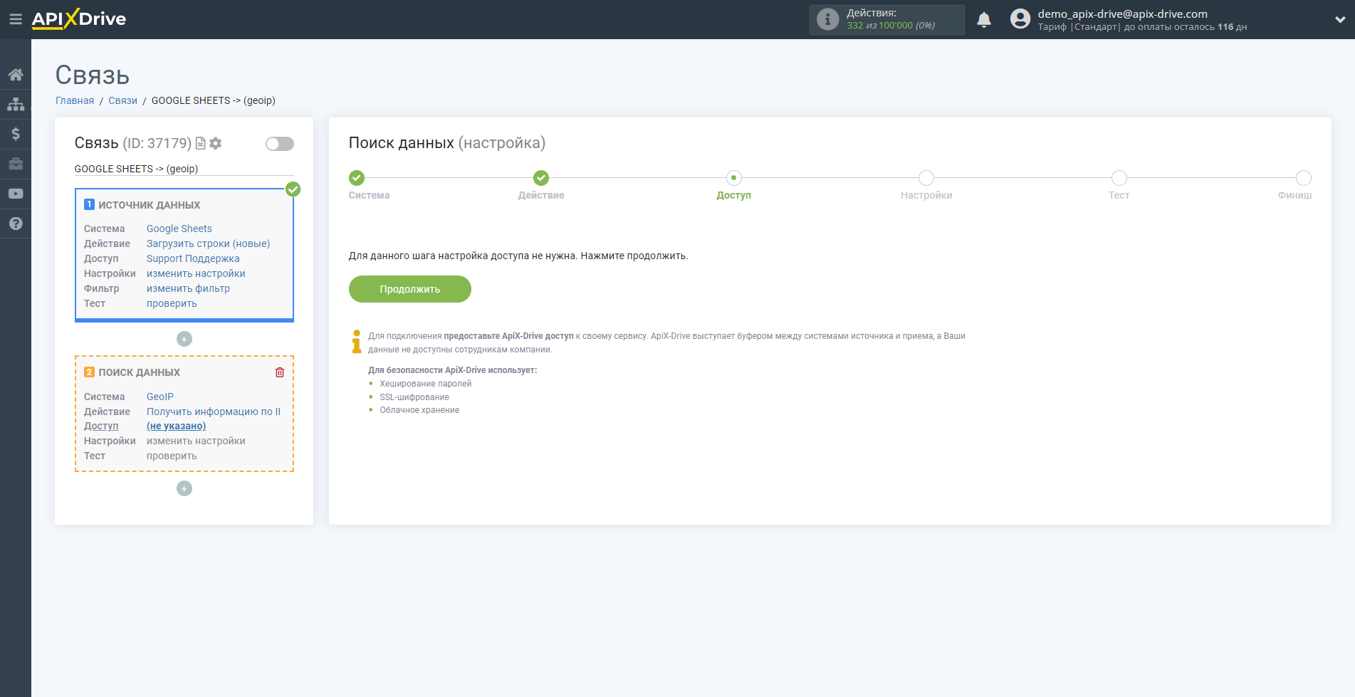This screenshot has width=1355, height=697.
Task: Open the briefcase sidebar icon
Action: click(16, 164)
